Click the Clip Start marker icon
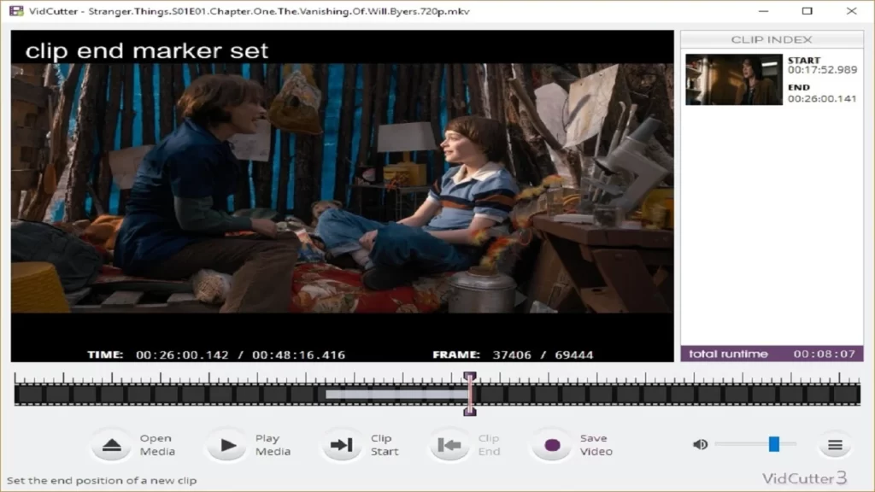875x492 pixels. point(342,445)
